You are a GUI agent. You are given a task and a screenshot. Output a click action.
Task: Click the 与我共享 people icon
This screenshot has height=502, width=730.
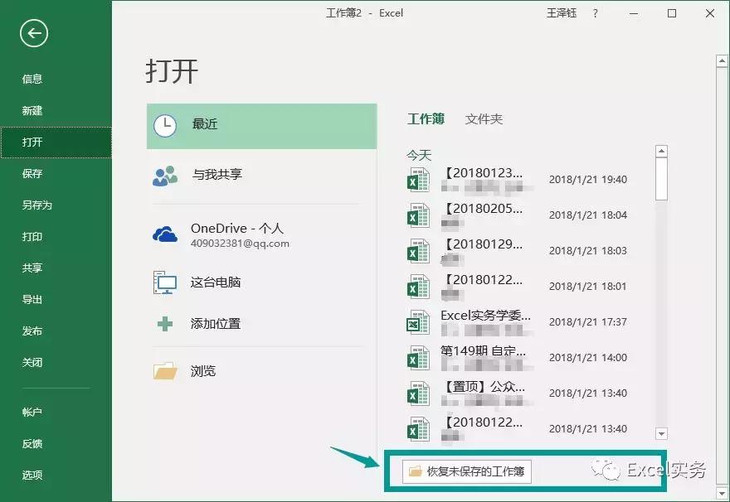click(165, 175)
